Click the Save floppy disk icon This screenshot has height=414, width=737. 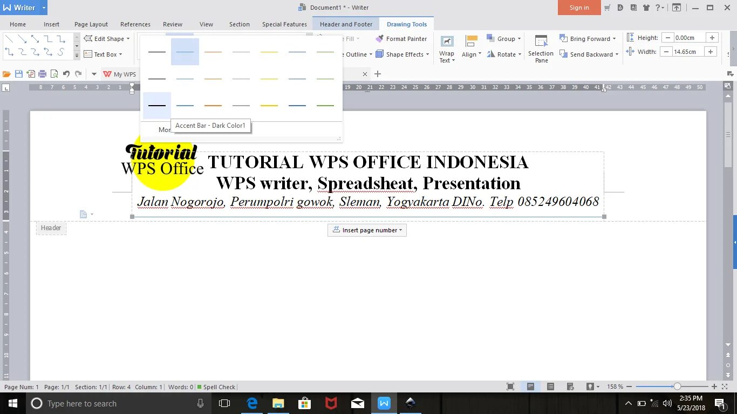tap(19, 74)
